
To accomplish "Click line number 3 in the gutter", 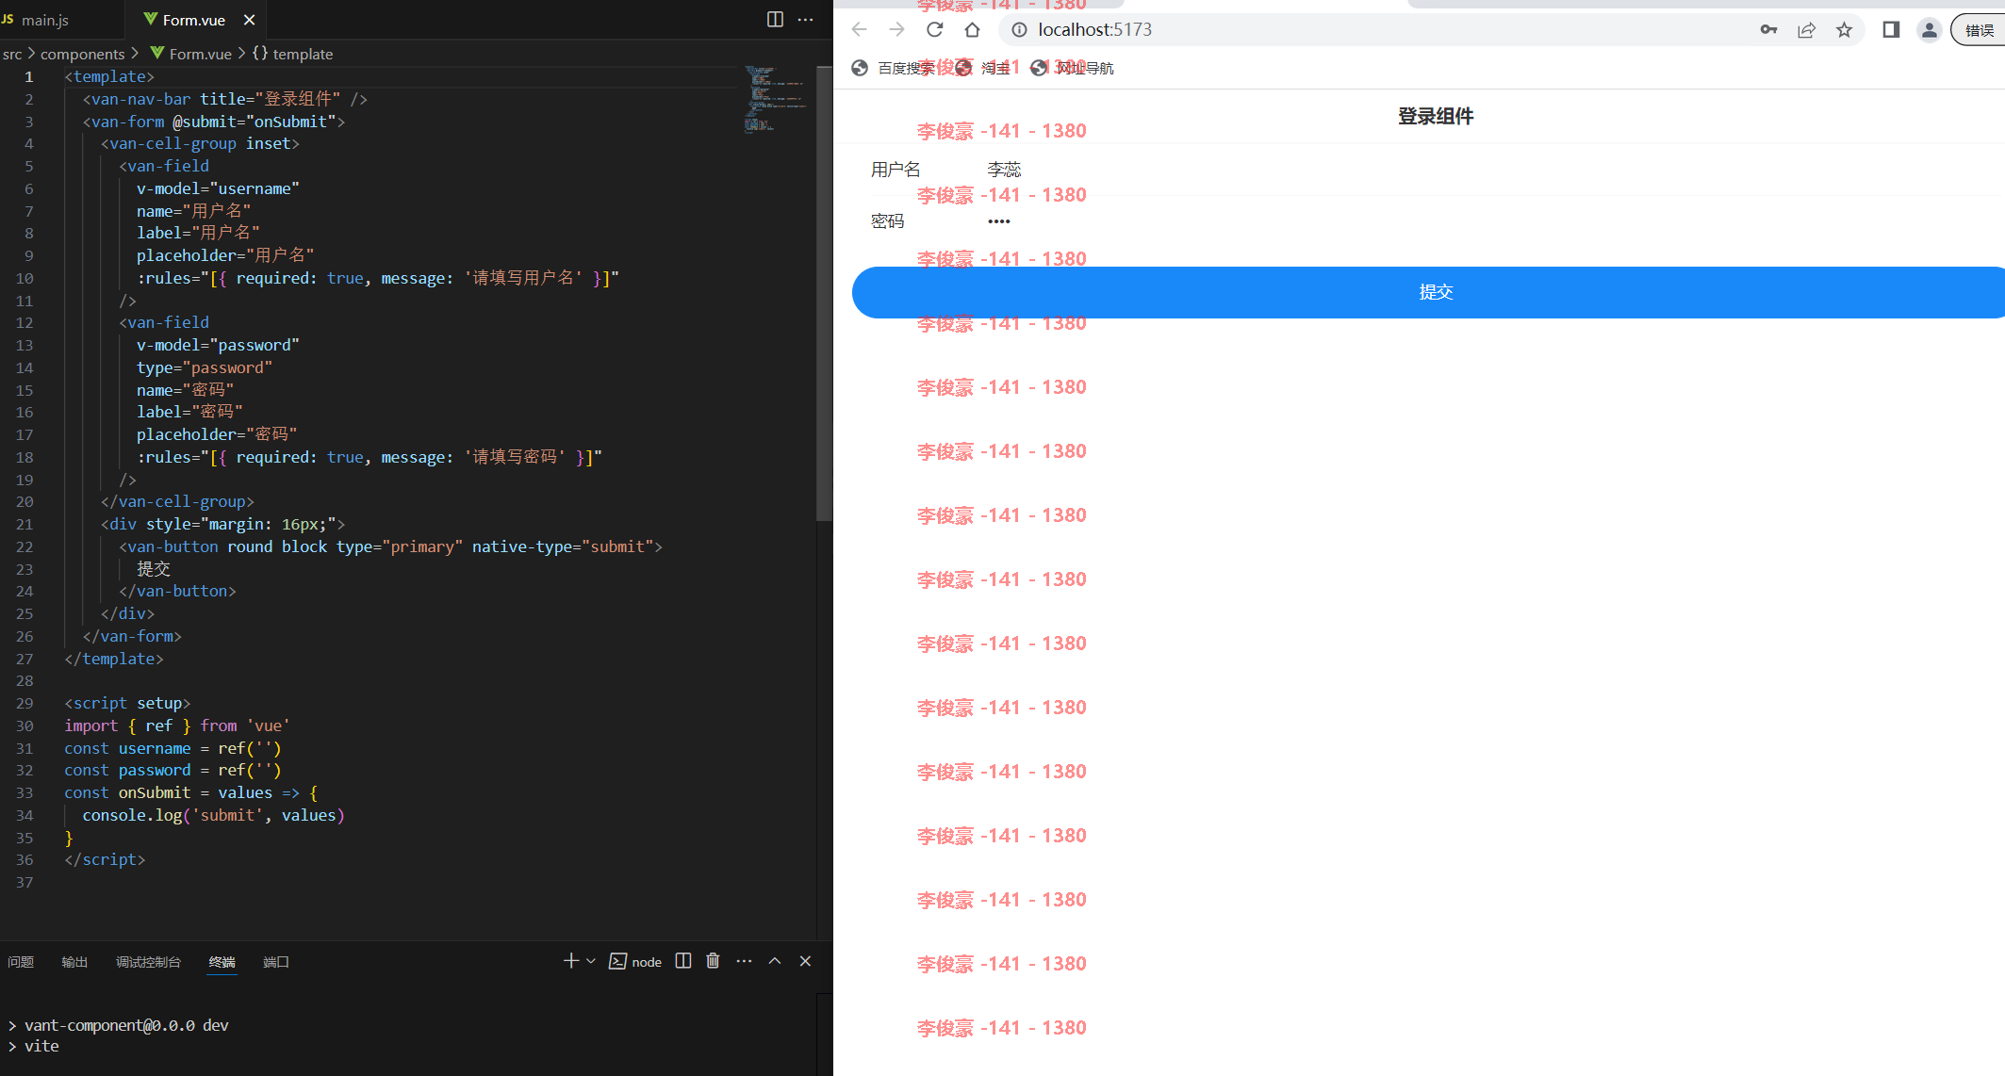I will tap(28, 122).
